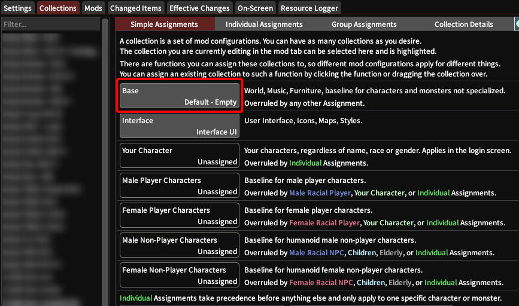Go to the Effective Changes tab
Screen dimensions: 519x306
pyautogui.click(x=199, y=8)
